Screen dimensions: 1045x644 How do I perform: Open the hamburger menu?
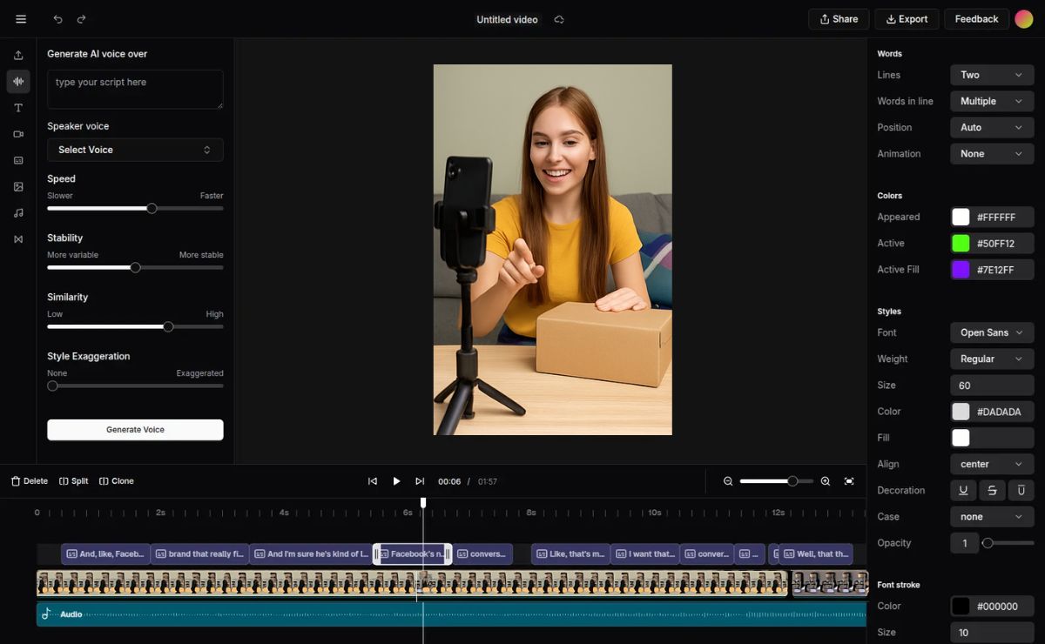(21, 19)
